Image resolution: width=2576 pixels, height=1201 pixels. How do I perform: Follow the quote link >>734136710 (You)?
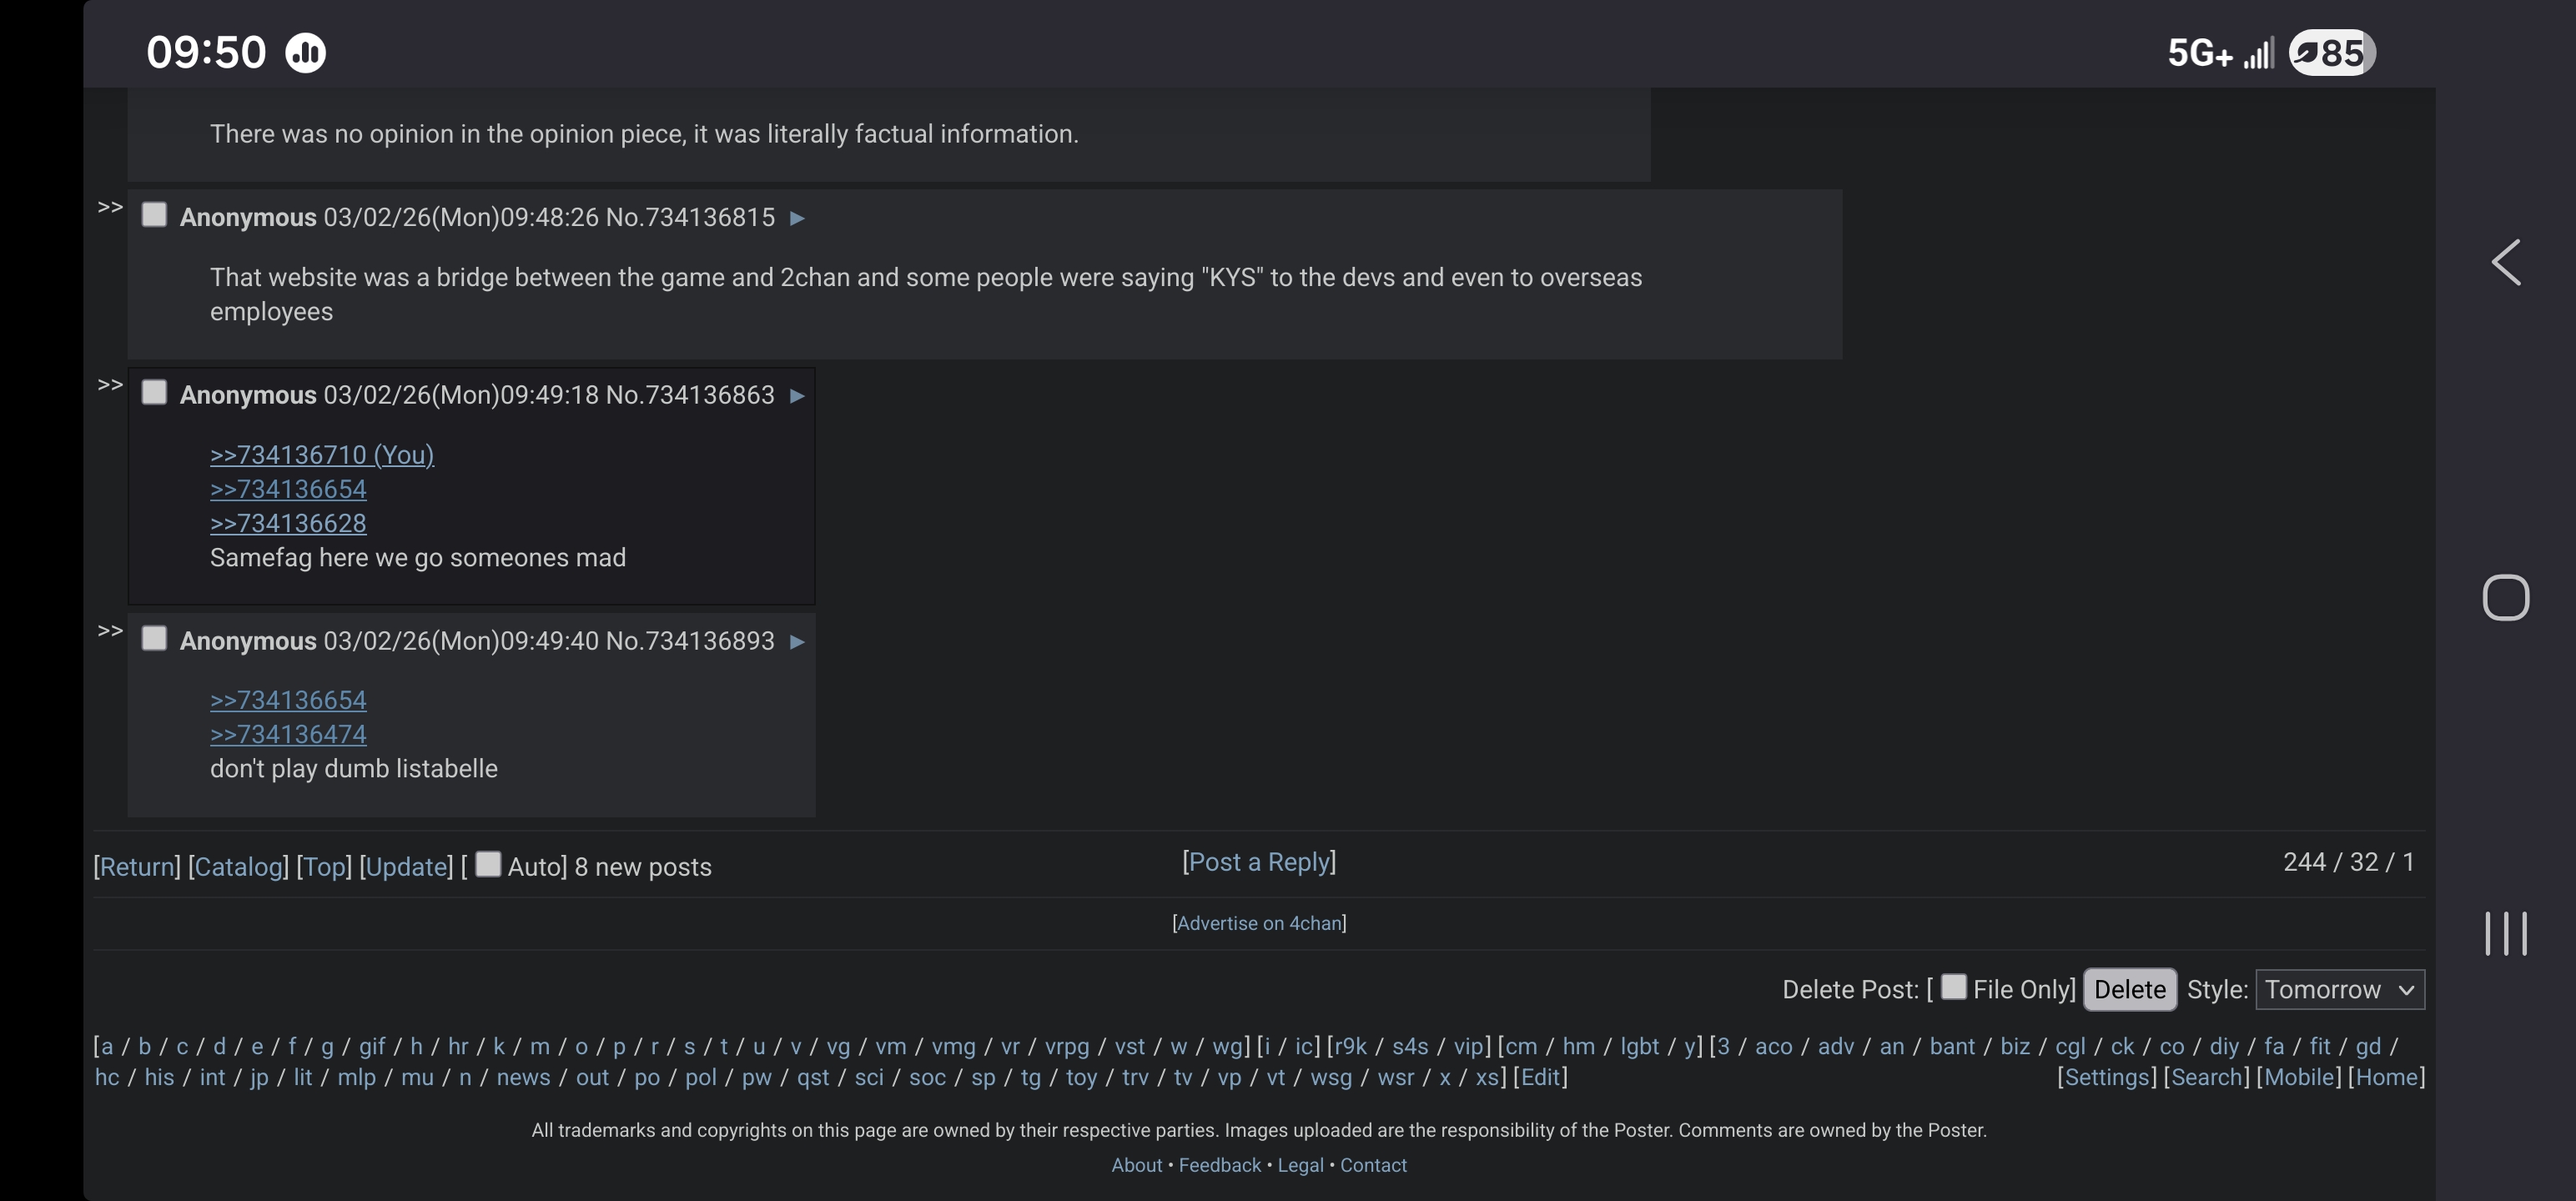(x=321, y=455)
